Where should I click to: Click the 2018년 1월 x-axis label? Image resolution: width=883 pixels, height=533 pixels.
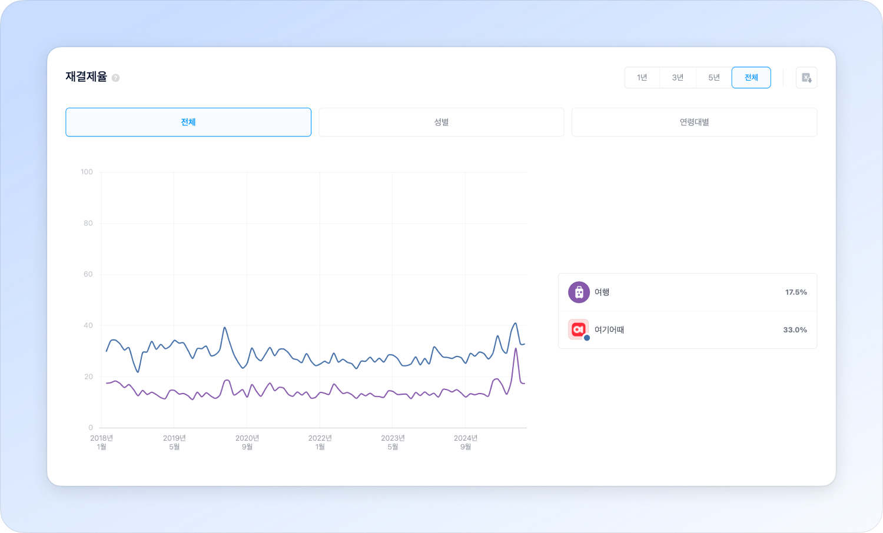(102, 442)
